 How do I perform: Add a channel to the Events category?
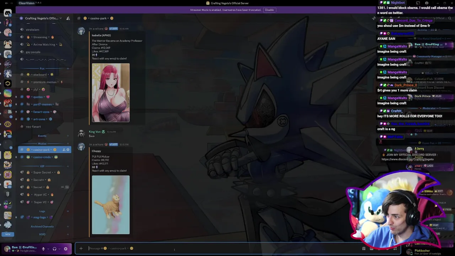click(x=68, y=136)
